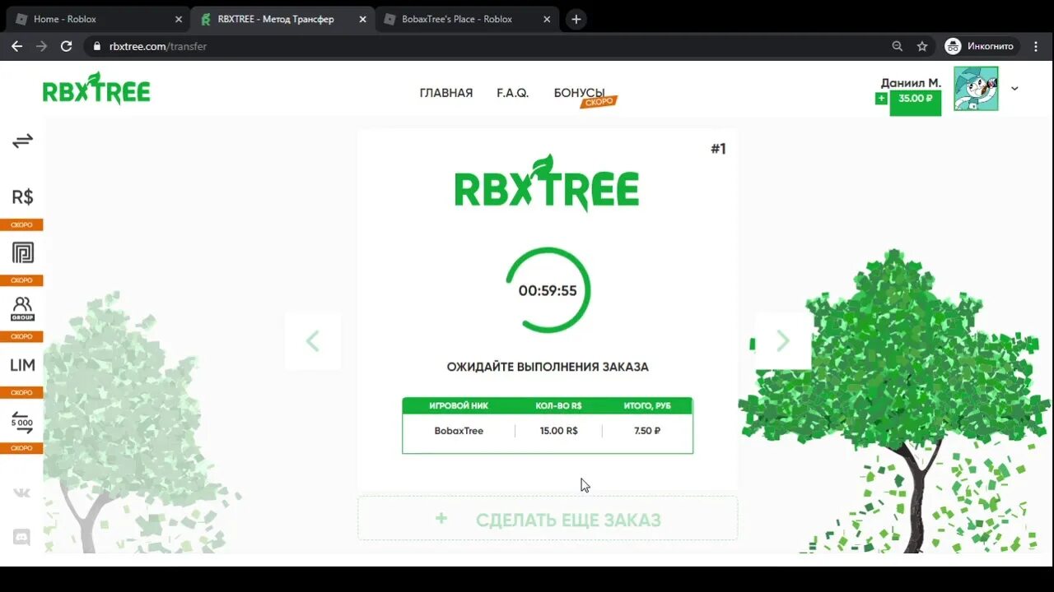
Task: Click the 00:59:55 countdown timer
Action: [548, 290]
